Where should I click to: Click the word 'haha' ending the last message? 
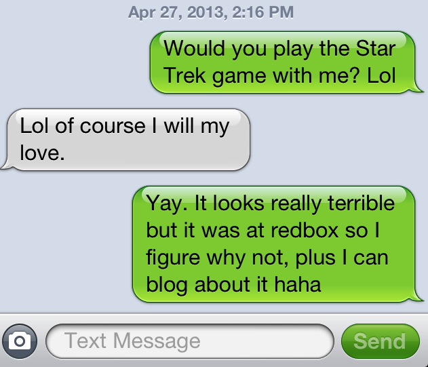(x=298, y=284)
